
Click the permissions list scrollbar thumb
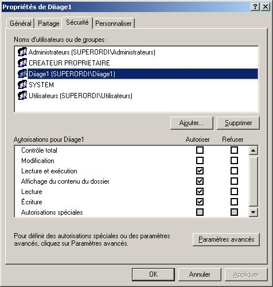(x=253, y=181)
